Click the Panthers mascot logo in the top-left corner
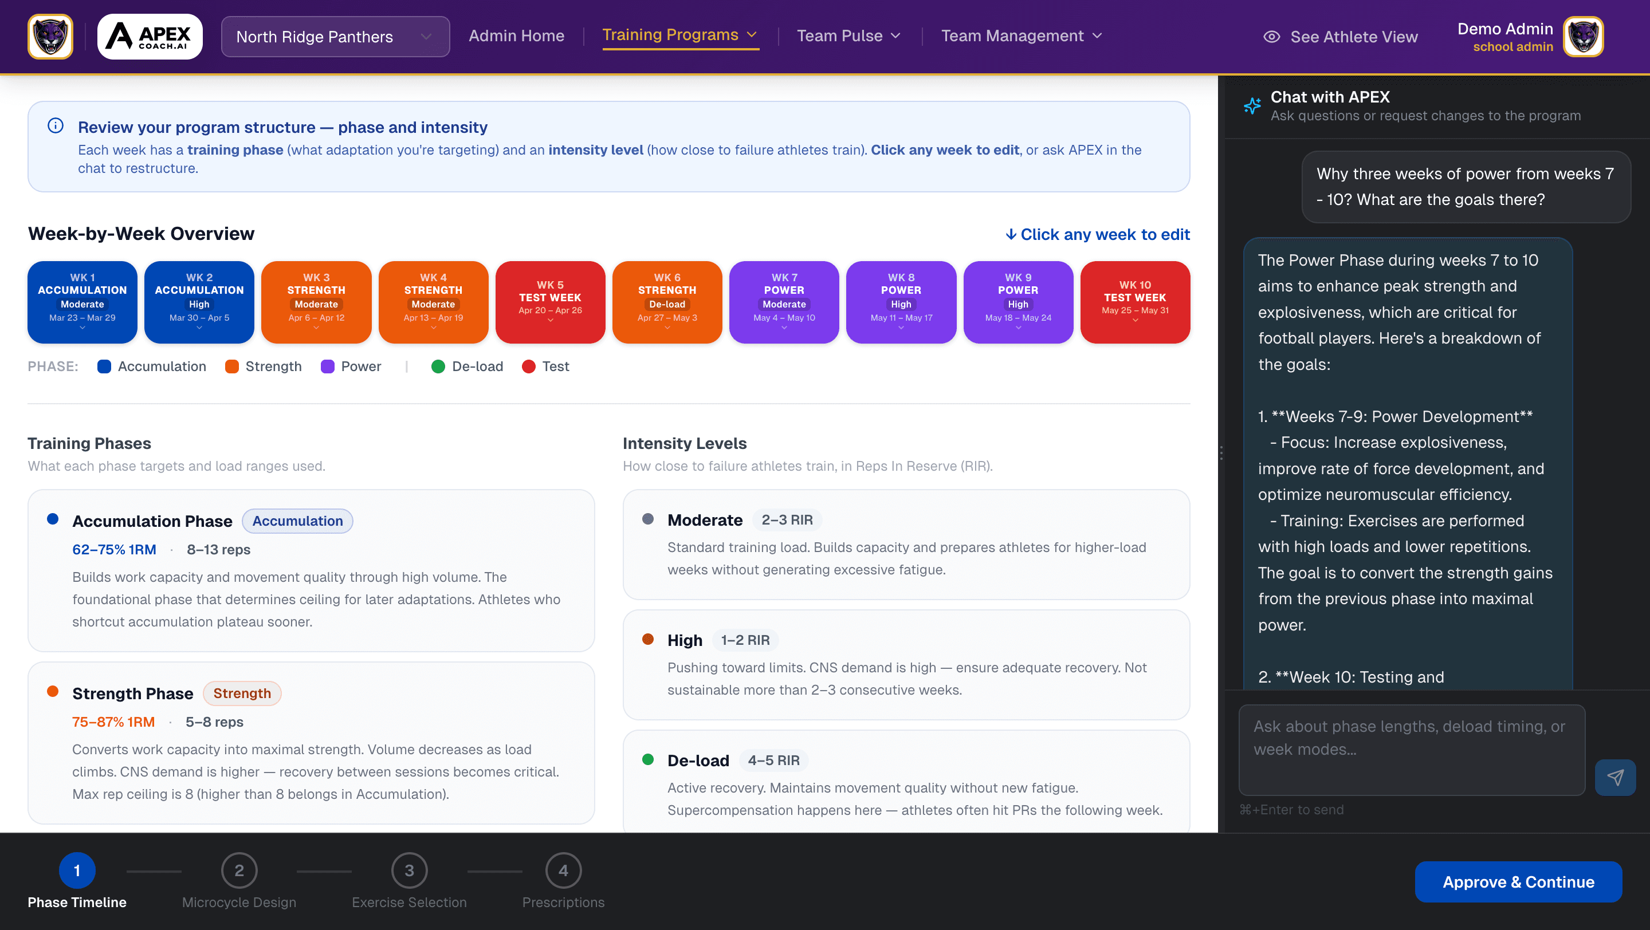 tap(49, 37)
